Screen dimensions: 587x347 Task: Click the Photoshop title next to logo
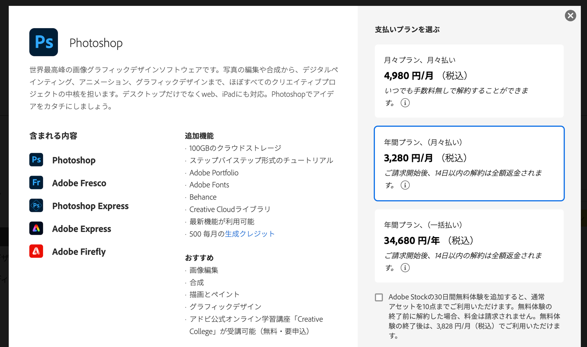point(96,43)
